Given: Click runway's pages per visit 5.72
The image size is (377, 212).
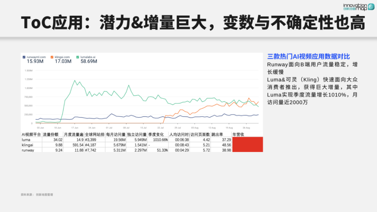Looking at the screenshot, I should click(x=206, y=150).
